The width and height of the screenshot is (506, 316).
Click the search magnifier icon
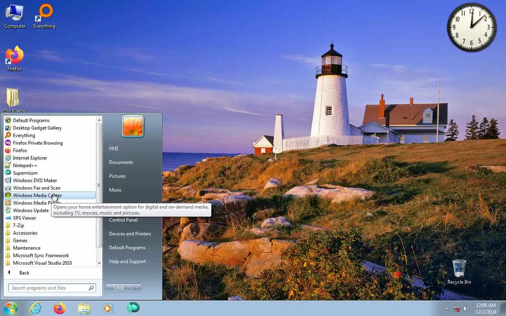click(x=91, y=288)
